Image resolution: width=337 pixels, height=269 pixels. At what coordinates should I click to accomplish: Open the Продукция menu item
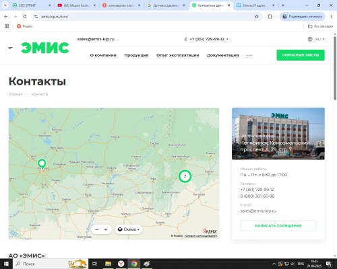pos(136,55)
